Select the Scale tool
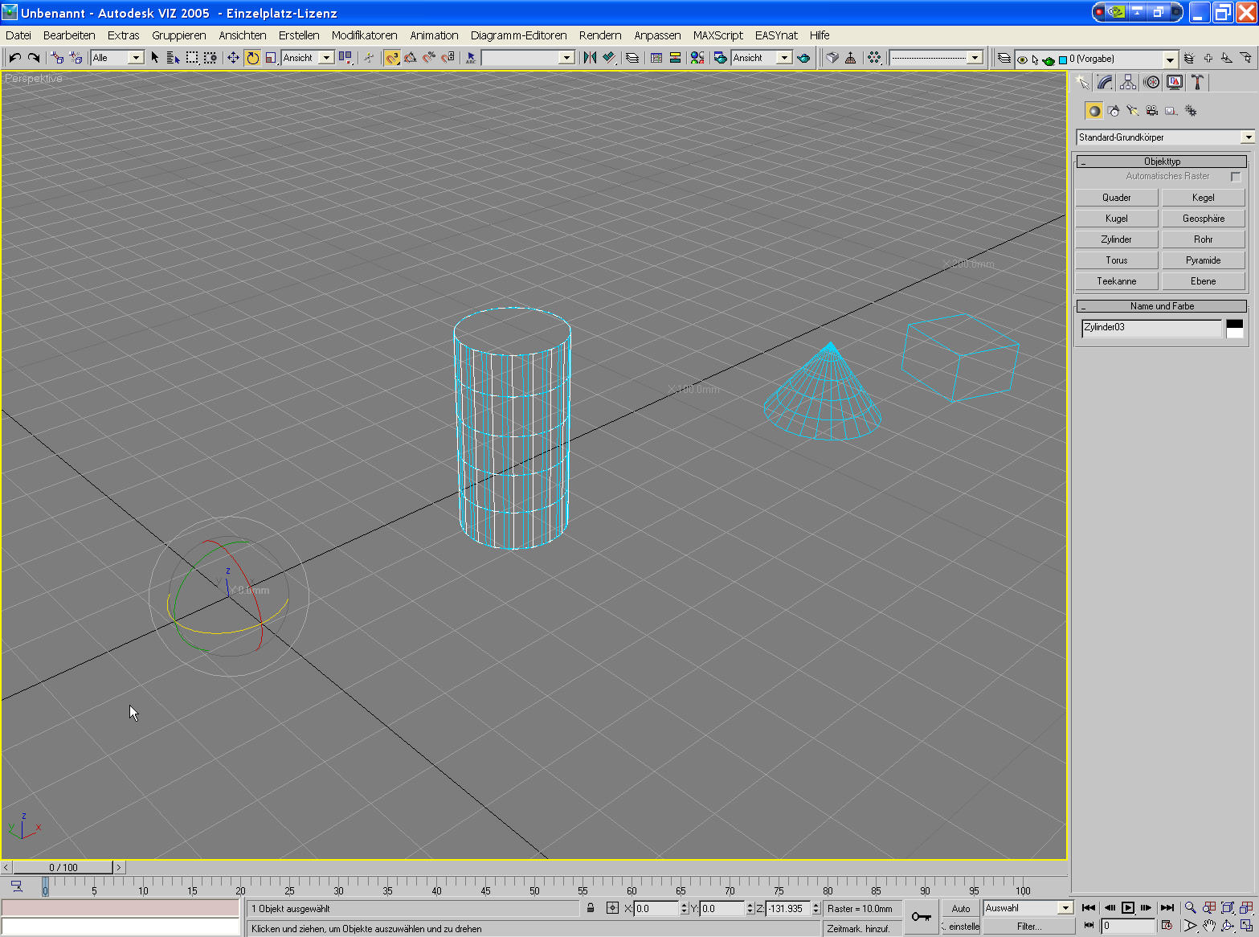Viewport: 1259px width, 937px height. [271, 58]
